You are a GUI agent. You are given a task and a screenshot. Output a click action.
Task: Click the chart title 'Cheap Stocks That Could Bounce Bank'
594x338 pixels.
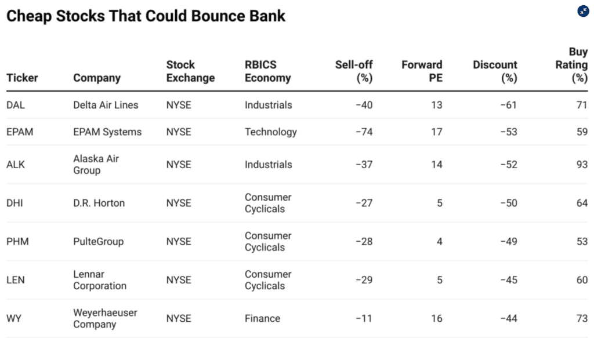[146, 16]
